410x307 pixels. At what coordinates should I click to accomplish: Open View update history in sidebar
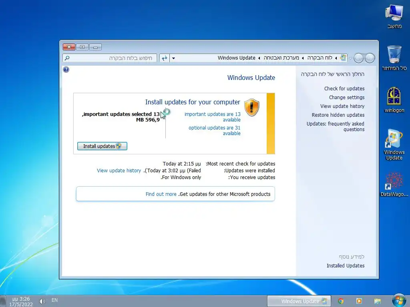[342, 106]
